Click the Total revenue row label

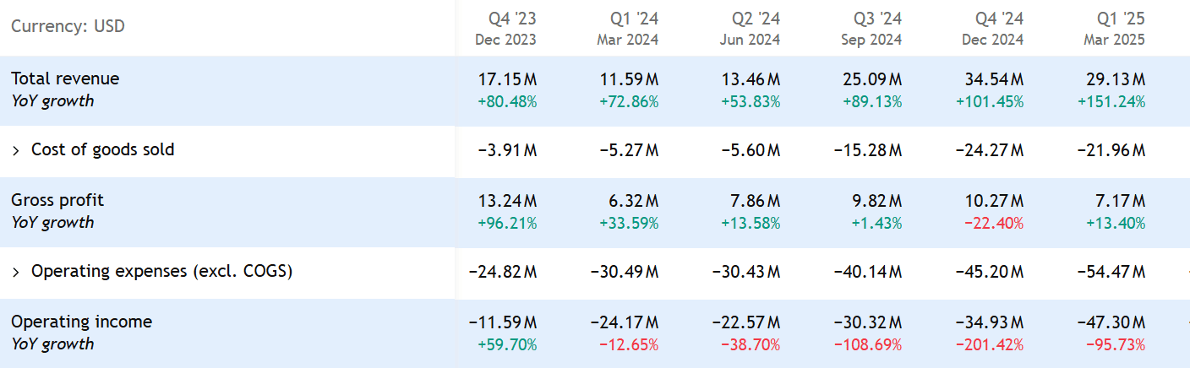pos(65,78)
